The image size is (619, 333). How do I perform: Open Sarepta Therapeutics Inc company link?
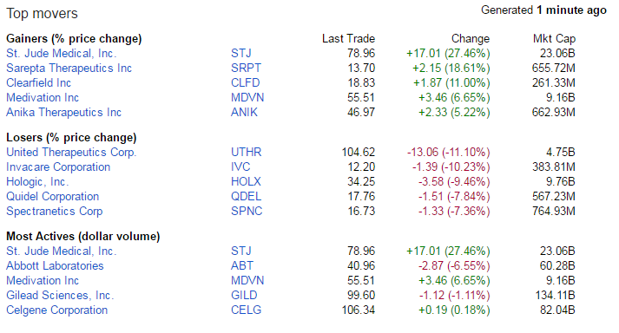coord(69,69)
